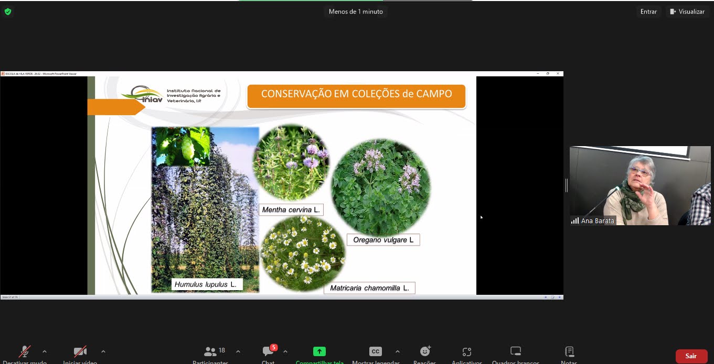The image size is (714, 364).
Task: Click the round oregano photo
Action: click(x=381, y=187)
